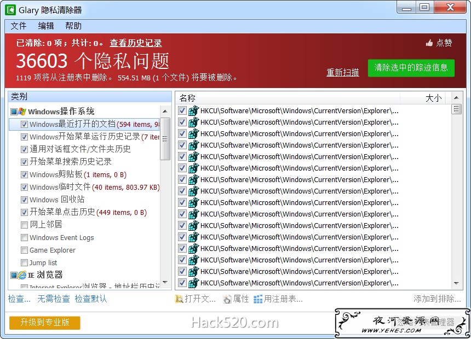Open the 帮助 menu
Image resolution: width=471 pixels, height=339 pixels.
[x=73, y=26]
